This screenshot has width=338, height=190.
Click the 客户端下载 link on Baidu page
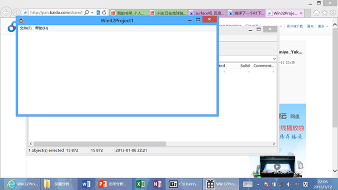295,26
